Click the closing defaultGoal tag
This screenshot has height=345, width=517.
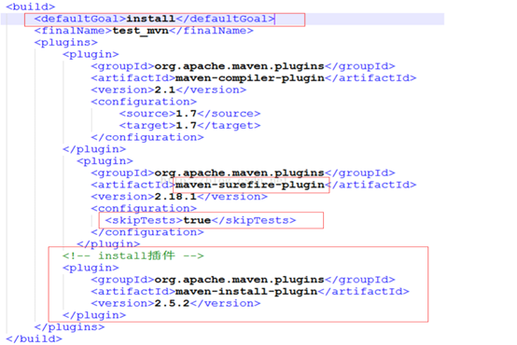click(225, 19)
